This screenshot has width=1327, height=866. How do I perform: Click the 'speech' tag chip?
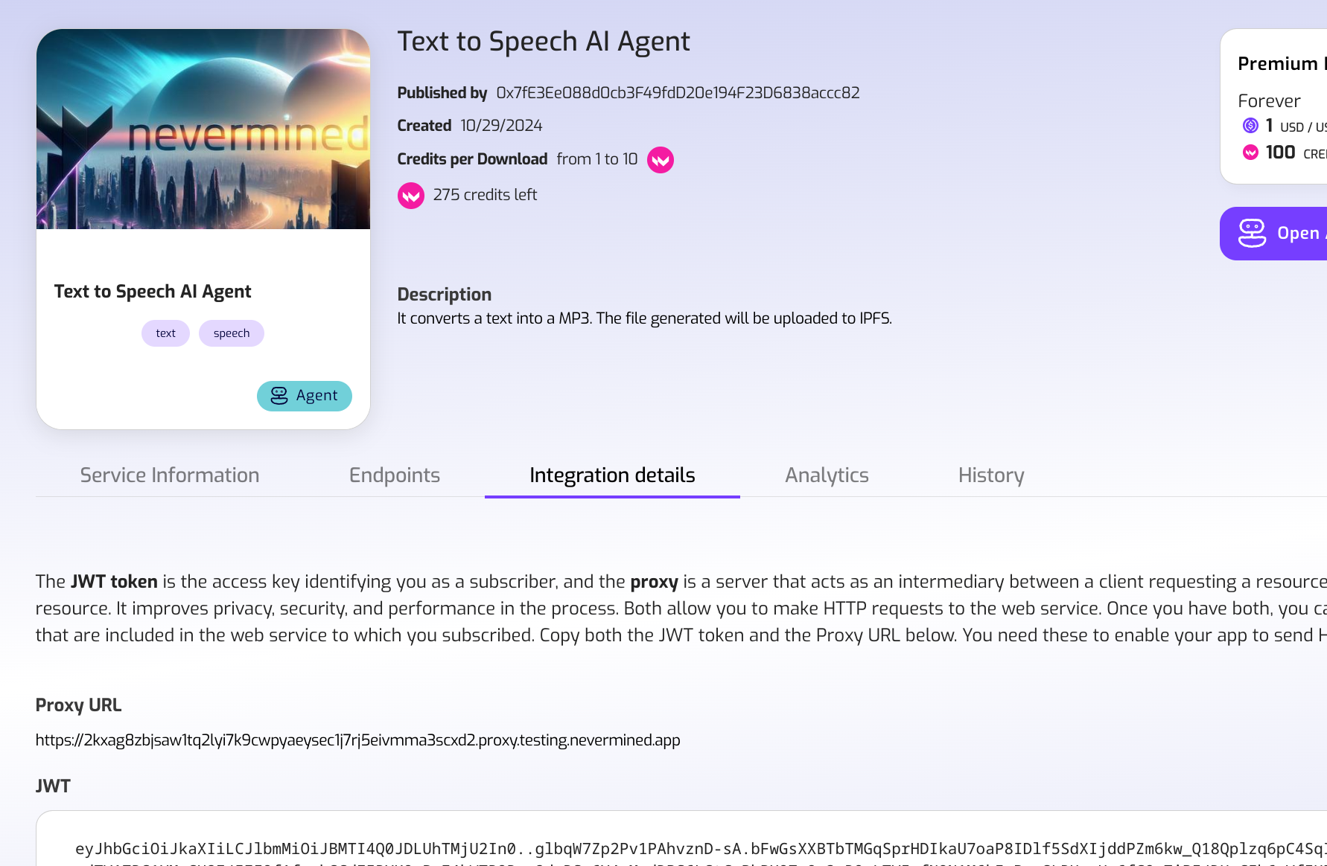tap(232, 333)
